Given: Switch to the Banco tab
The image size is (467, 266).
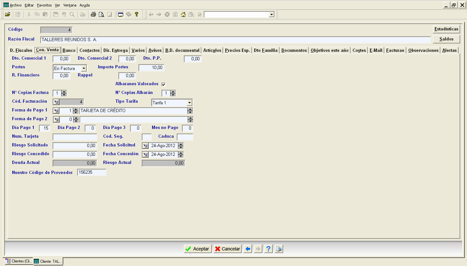Looking at the screenshot, I should tap(69, 51).
